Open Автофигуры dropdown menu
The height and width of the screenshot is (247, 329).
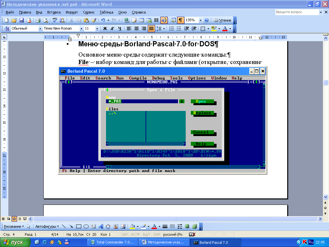coord(47,226)
